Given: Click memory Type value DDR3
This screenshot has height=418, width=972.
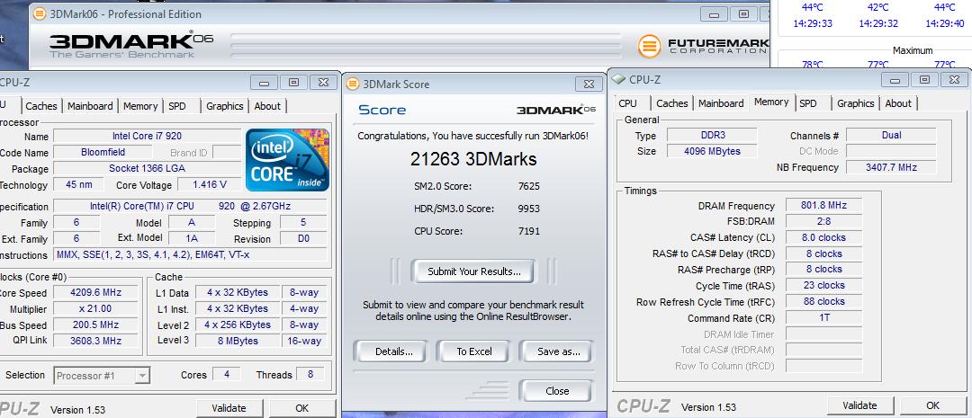Looking at the screenshot, I should (x=712, y=135).
